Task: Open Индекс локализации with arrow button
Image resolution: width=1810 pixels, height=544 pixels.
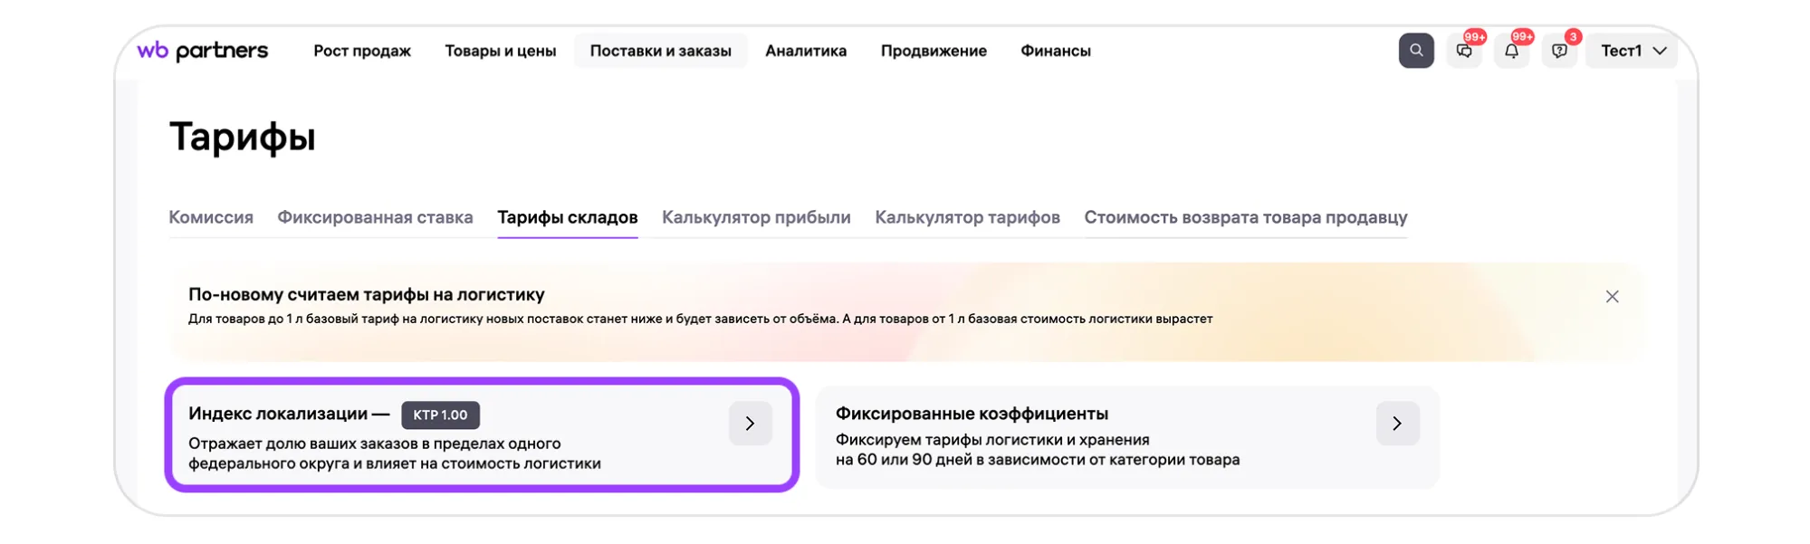Action: tap(750, 424)
